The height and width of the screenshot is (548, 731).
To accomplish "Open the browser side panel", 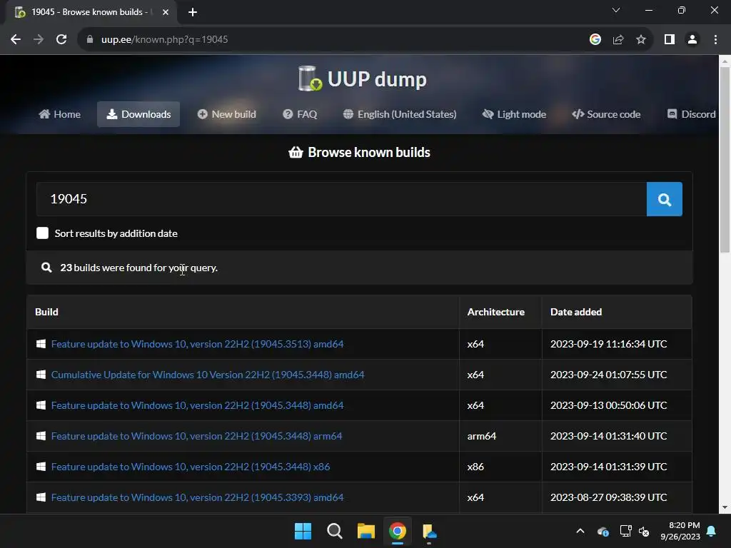I will click(x=670, y=40).
